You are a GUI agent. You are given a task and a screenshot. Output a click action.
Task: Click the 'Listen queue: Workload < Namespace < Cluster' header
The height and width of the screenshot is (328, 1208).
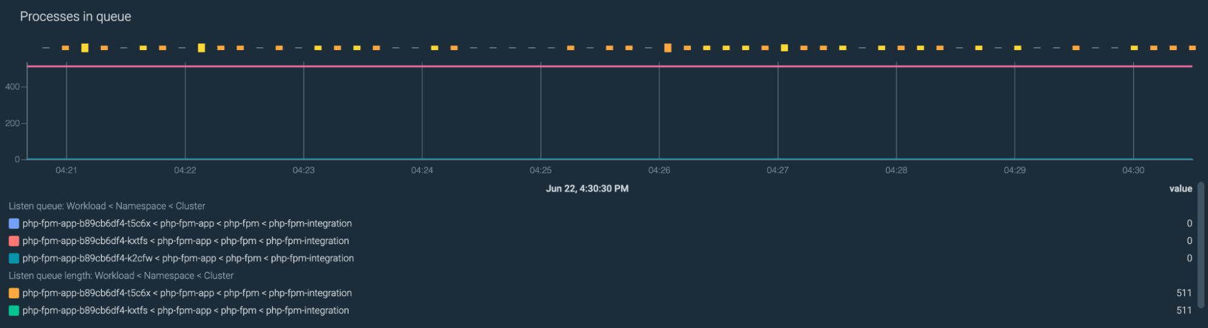(107, 206)
